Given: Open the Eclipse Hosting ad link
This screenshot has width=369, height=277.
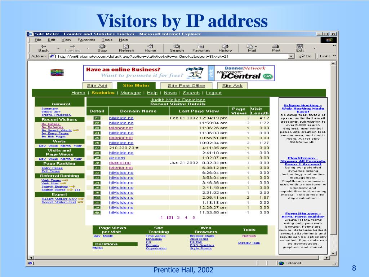Looking at the screenshot, I should (303, 109).
